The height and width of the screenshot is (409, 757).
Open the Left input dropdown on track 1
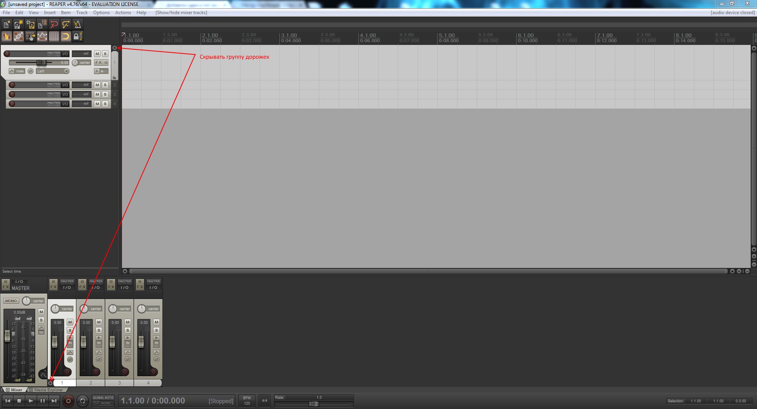point(52,71)
